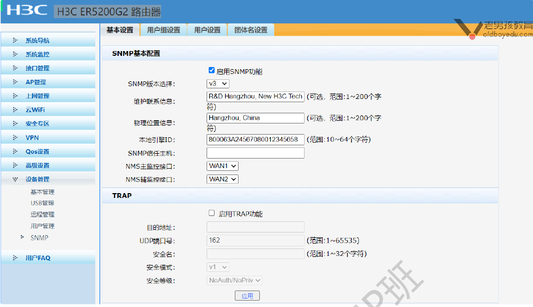Switch to the 团体名设置 tab
533x307 pixels.
pyautogui.click(x=251, y=30)
